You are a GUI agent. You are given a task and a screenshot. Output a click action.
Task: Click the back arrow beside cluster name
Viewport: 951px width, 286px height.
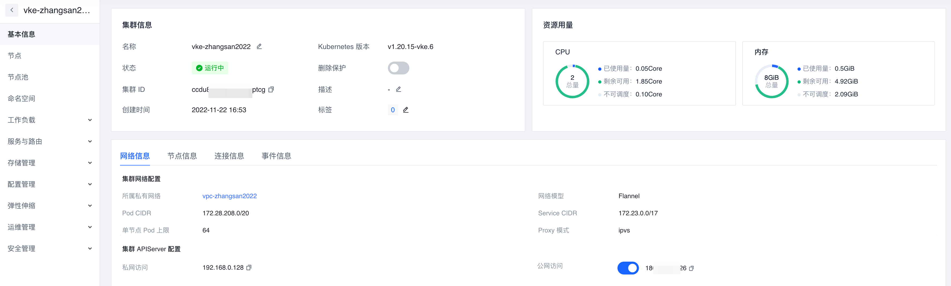(x=12, y=10)
